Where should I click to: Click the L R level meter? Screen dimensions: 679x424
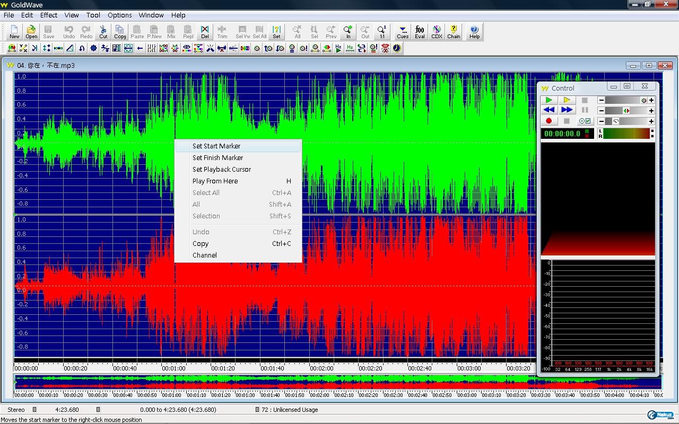pyautogui.click(x=626, y=134)
